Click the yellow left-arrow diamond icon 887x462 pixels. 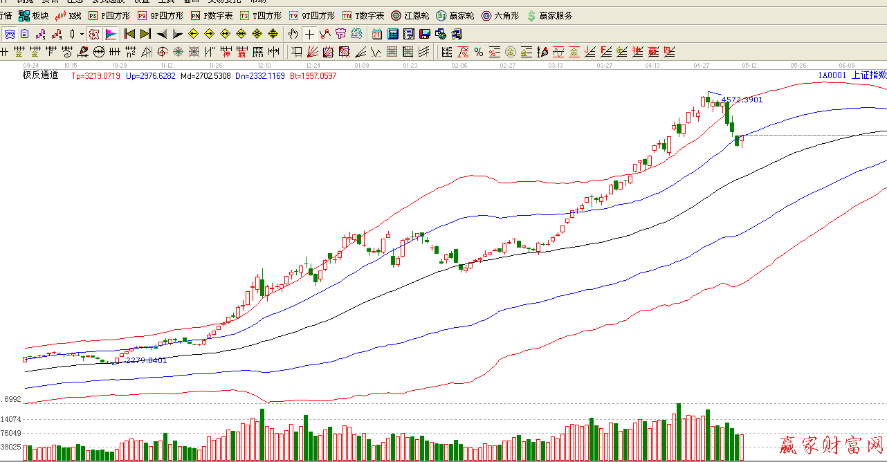(193, 34)
